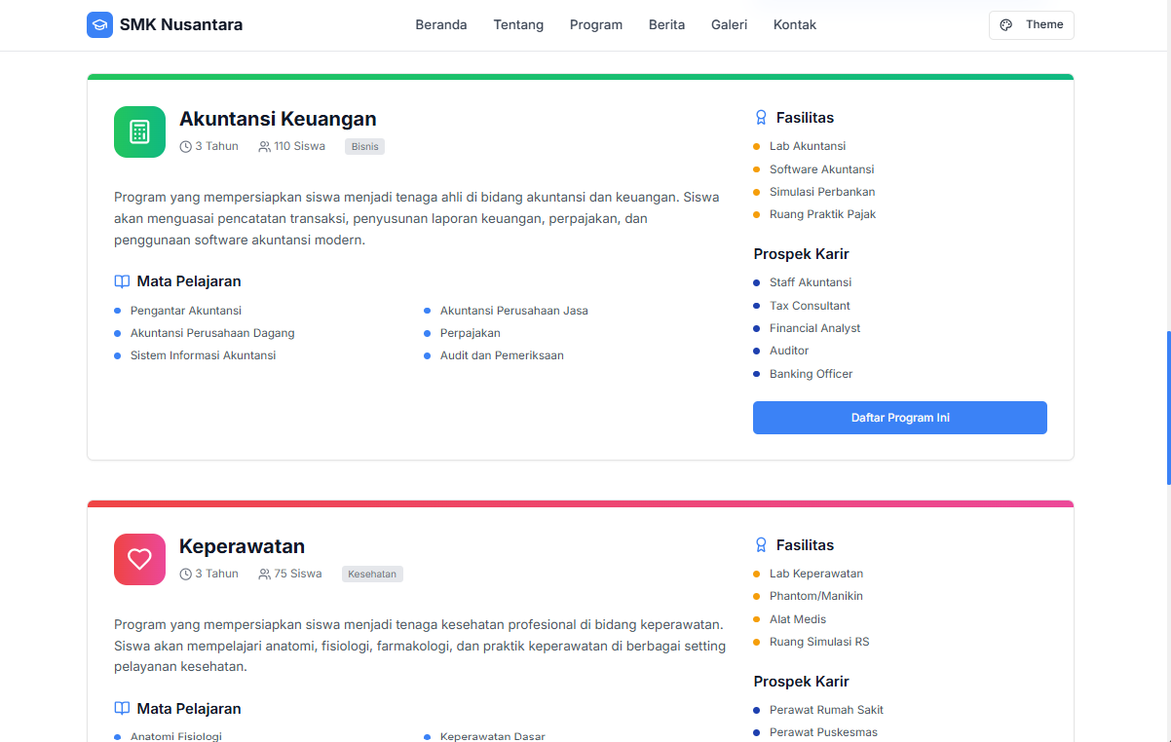Click the people icon next to 75 Siswa

click(x=264, y=575)
